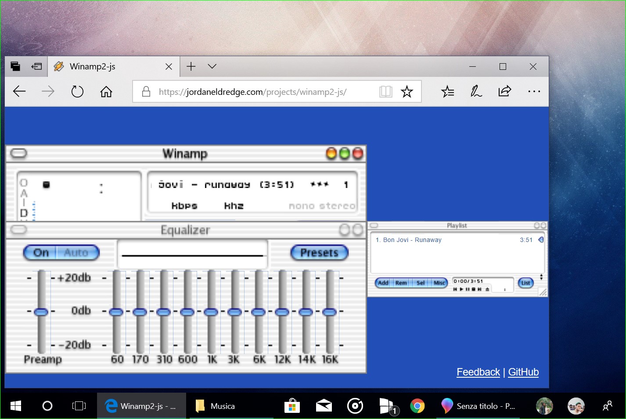Click the padlock site info icon
The width and height of the screenshot is (626, 419).
coord(146,91)
